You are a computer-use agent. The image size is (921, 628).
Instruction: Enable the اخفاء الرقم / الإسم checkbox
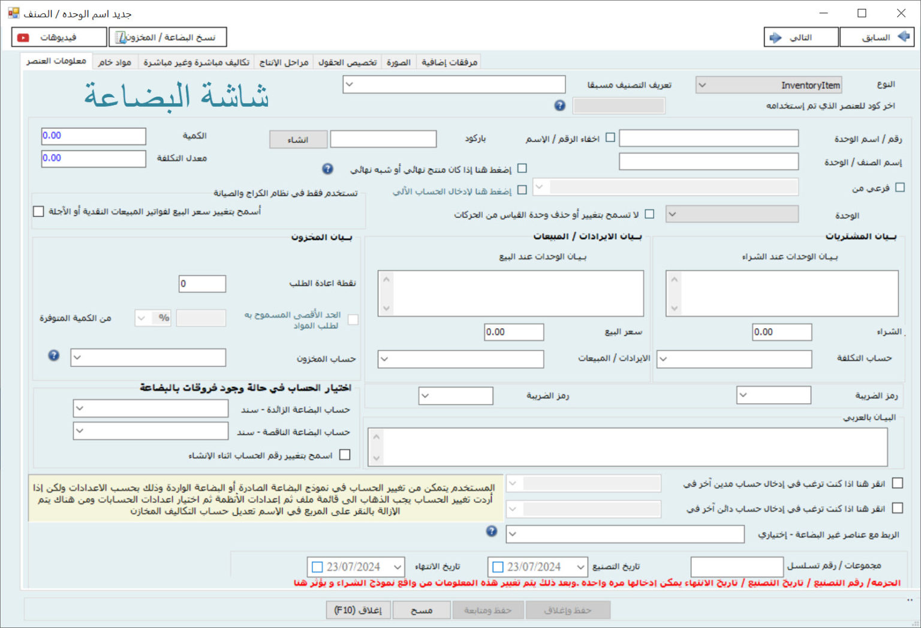pyautogui.click(x=610, y=137)
